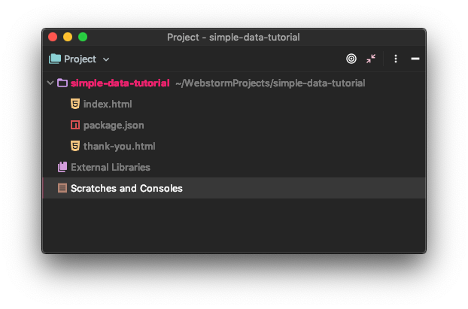The width and height of the screenshot is (468, 309).
Task: Click the simple-data-tutorial folder icon
Action: click(x=62, y=83)
